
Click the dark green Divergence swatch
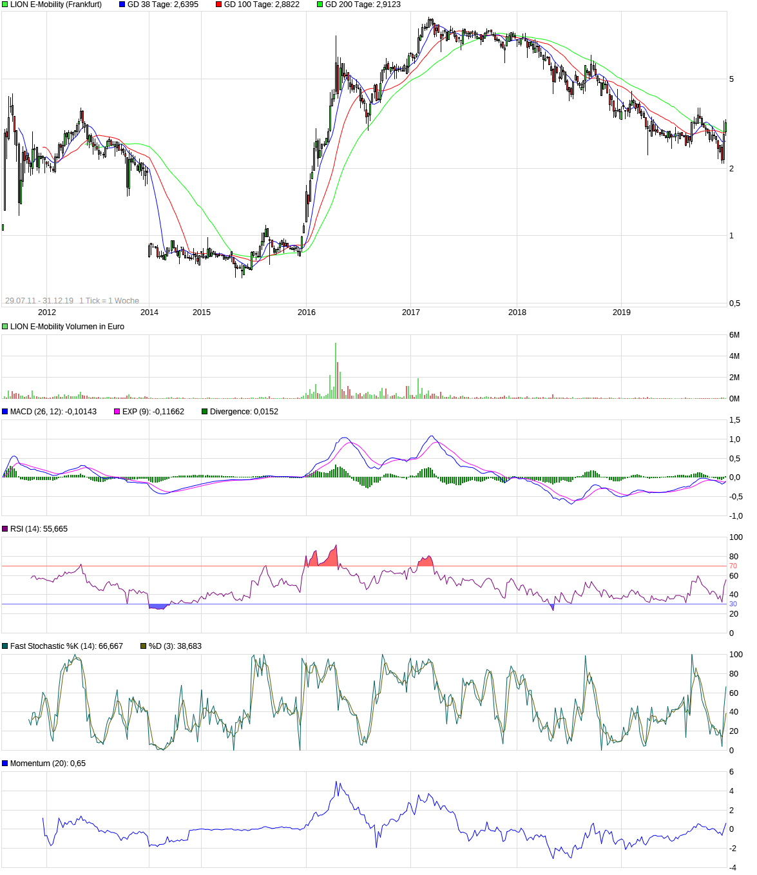[x=204, y=412]
